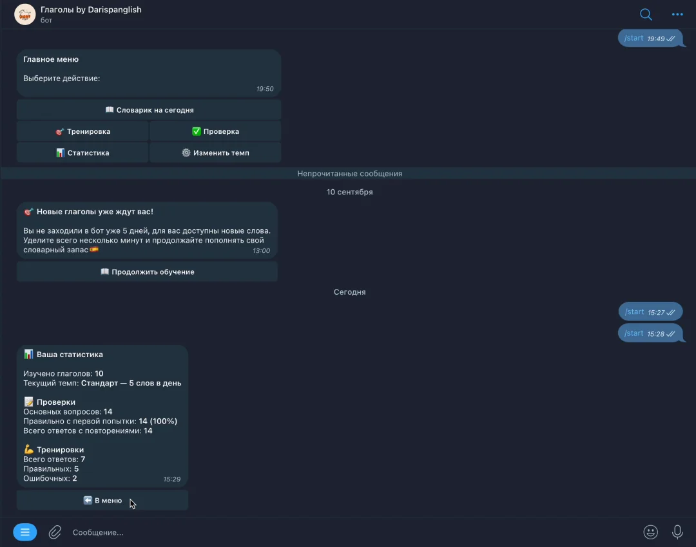The width and height of the screenshot is (696, 547).
Task: Start voice recording with the microphone icon
Action: tap(677, 532)
